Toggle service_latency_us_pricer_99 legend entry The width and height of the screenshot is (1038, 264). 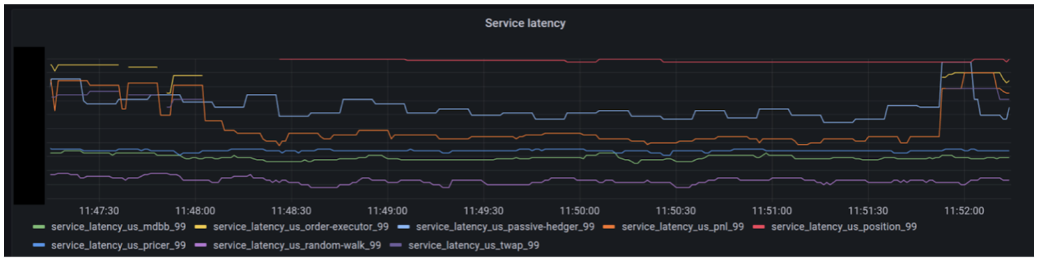click(119, 245)
